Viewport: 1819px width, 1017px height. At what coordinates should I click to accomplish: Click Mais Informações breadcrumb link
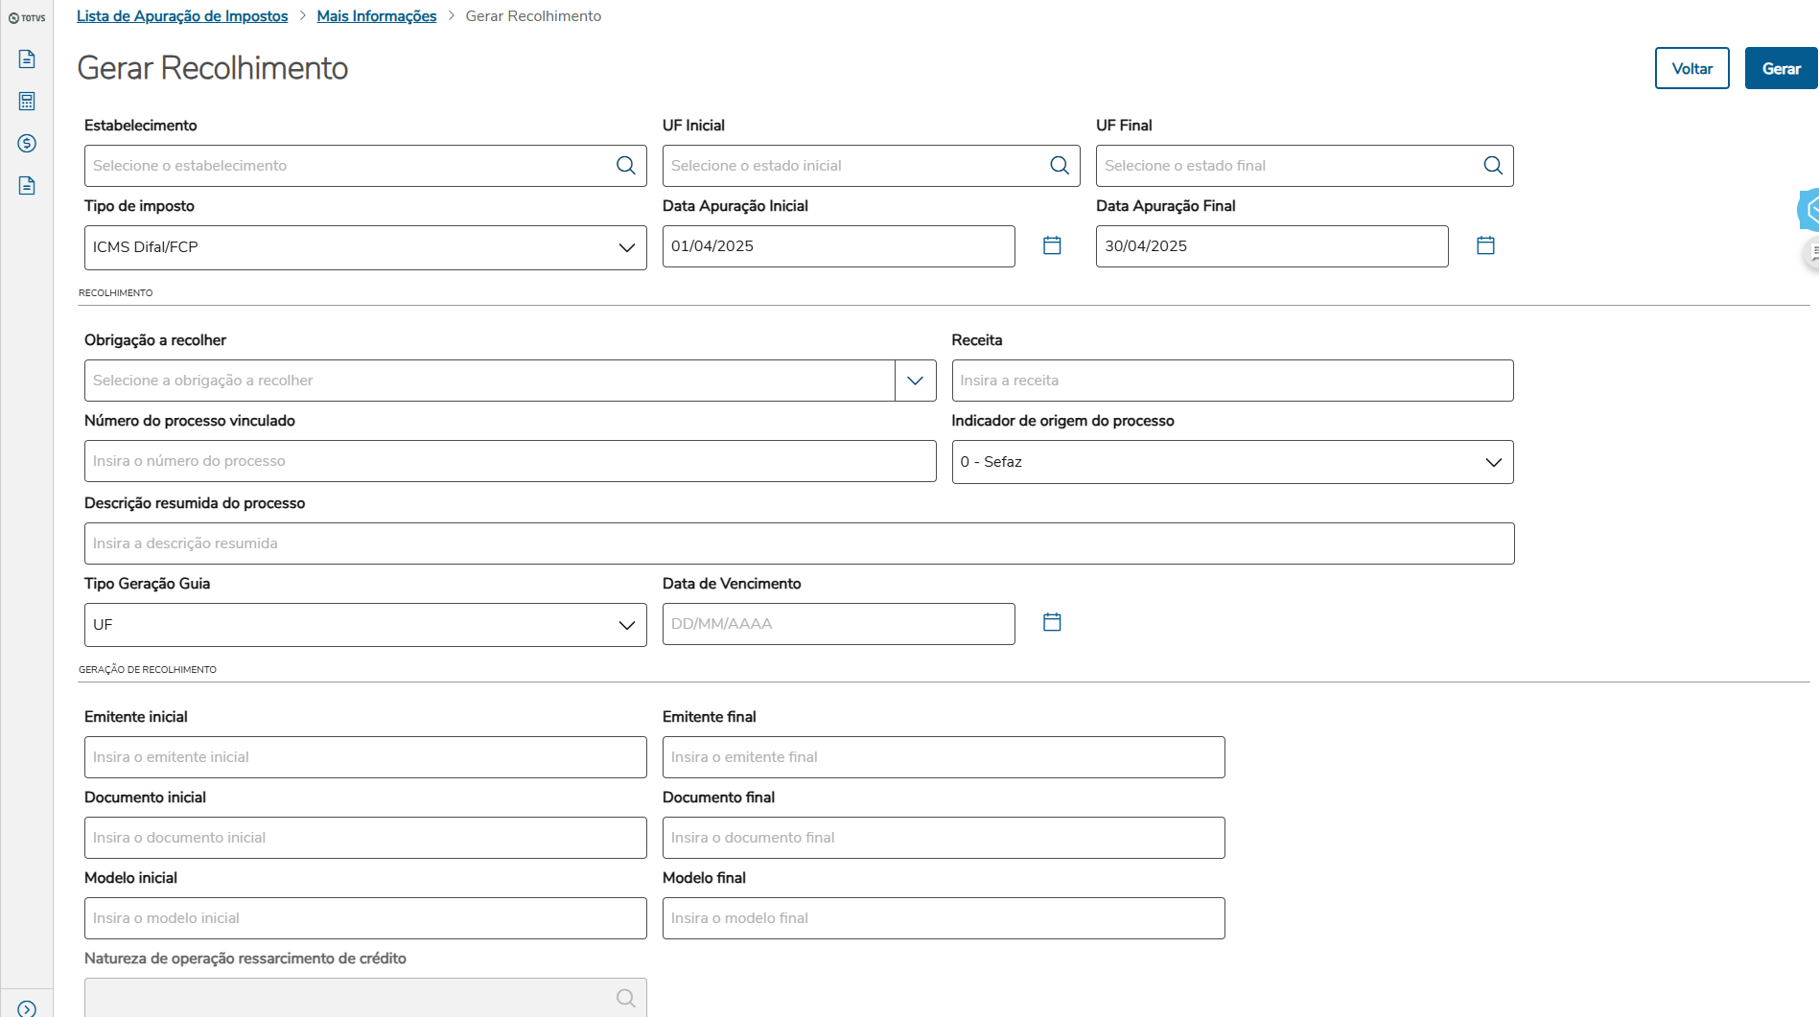click(377, 16)
